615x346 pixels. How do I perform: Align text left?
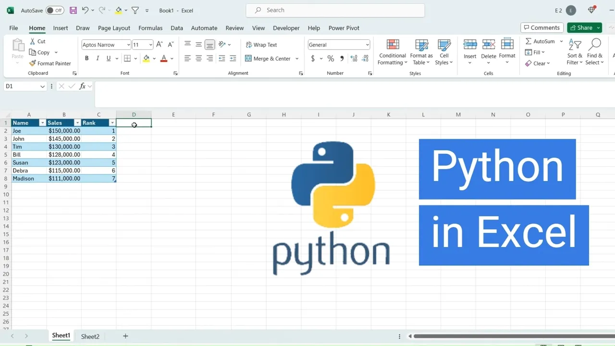coord(187,59)
